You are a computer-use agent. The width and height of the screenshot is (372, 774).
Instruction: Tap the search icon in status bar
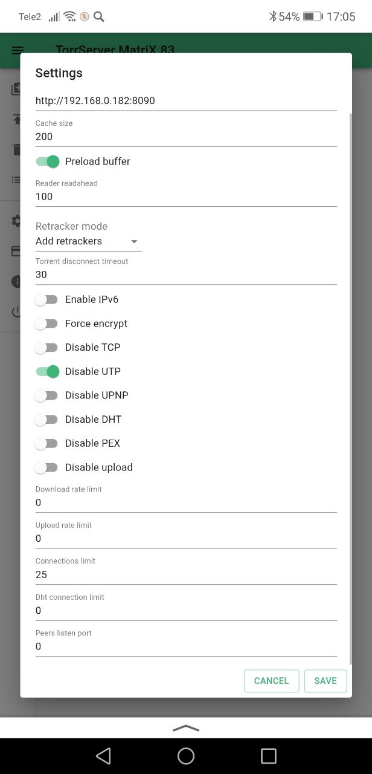pos(98,16)
